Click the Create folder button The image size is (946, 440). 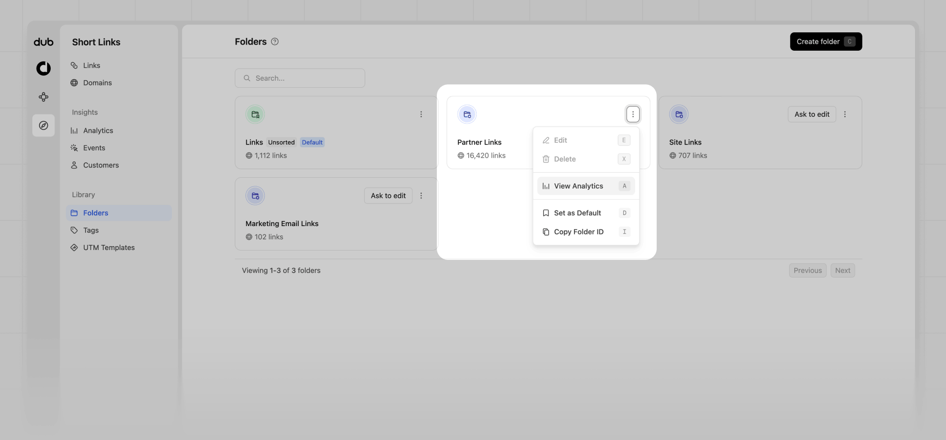pyautogui.click(x=826, y=42)
